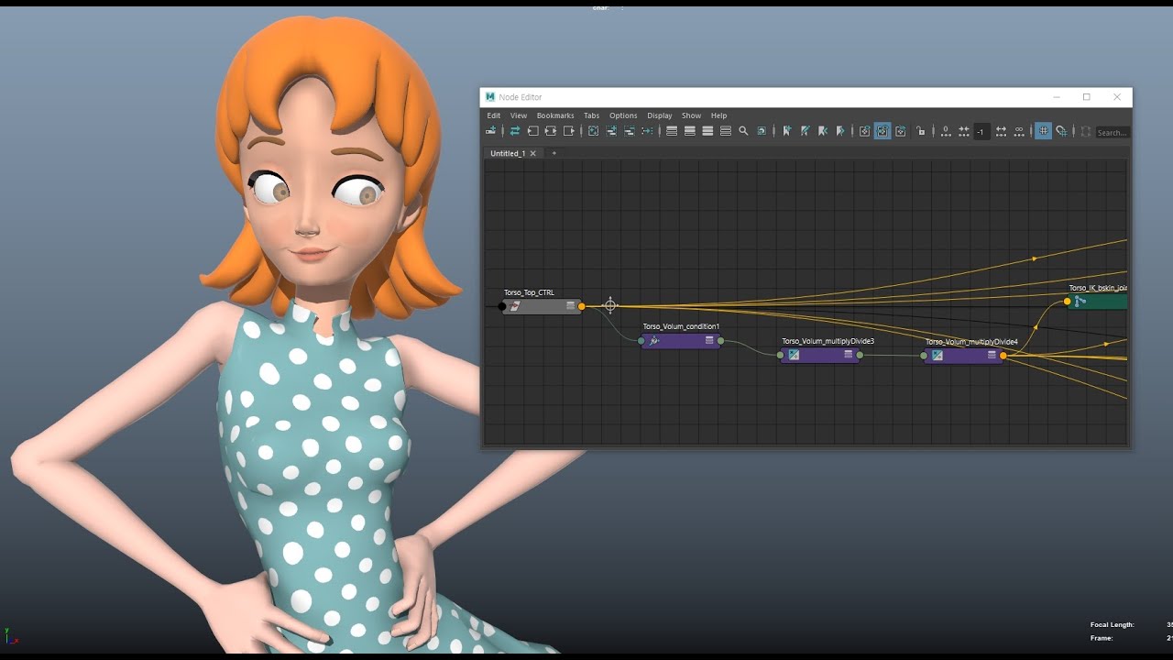
Task: Go to previous bookmark
Action: tap(822, 131)
